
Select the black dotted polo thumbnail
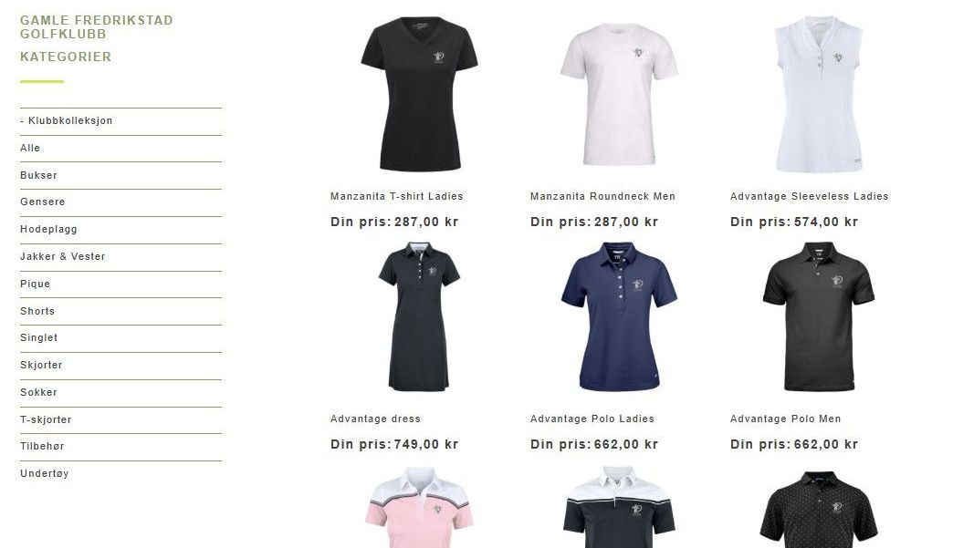click(x=819, y=509)
